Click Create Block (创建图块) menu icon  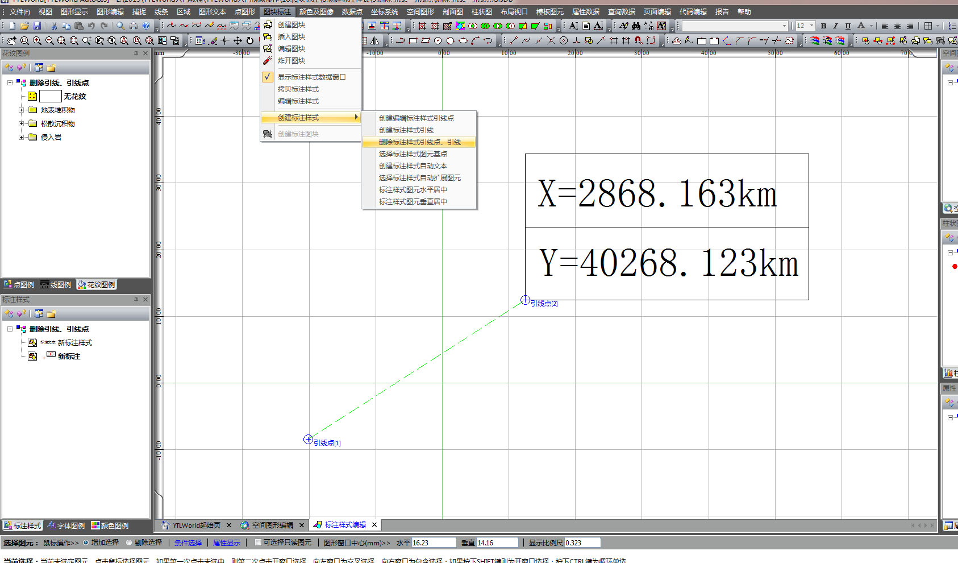coord(268,24)
